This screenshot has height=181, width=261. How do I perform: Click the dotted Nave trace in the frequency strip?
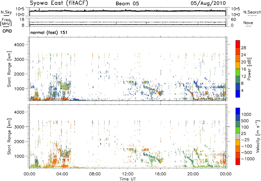point(128,22)
